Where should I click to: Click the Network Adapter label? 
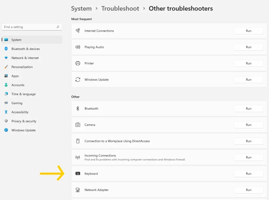pos(97,190)
